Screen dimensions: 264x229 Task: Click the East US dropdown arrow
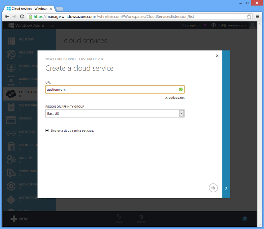181,114
